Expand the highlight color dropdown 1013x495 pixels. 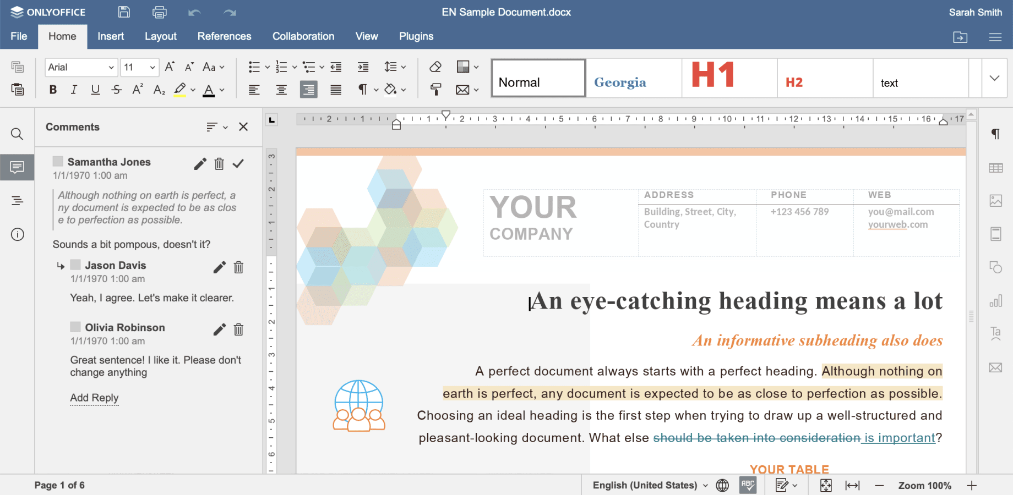pyautogui.click(x=192, y=89)
